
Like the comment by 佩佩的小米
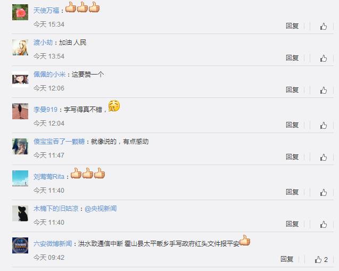point(324,90)
